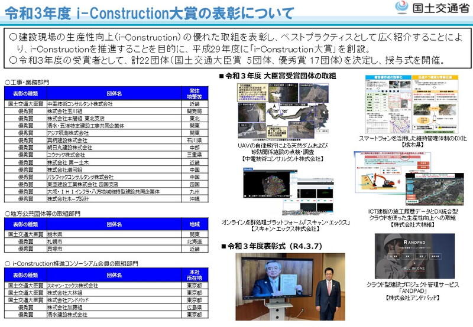This screenshot has width=473, height=327.
Task: Select the 貝塚市 cell
Action: click(x=114, y=249)
